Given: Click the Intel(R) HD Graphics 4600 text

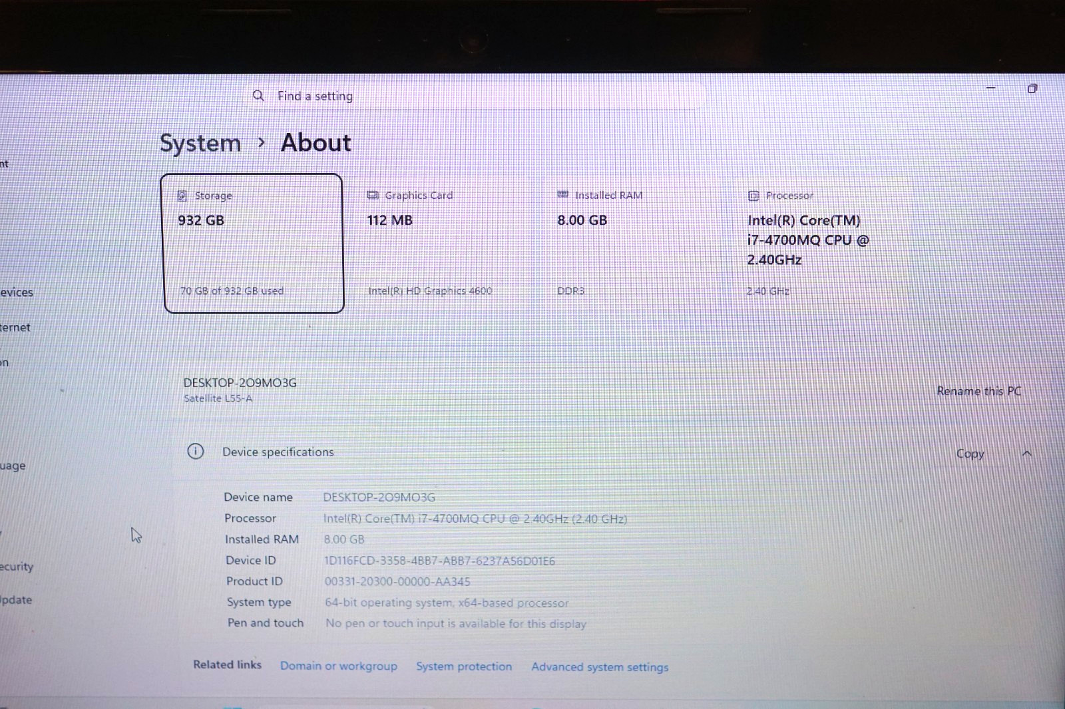Looking at the screenshot, I should [x=431, y=291].
